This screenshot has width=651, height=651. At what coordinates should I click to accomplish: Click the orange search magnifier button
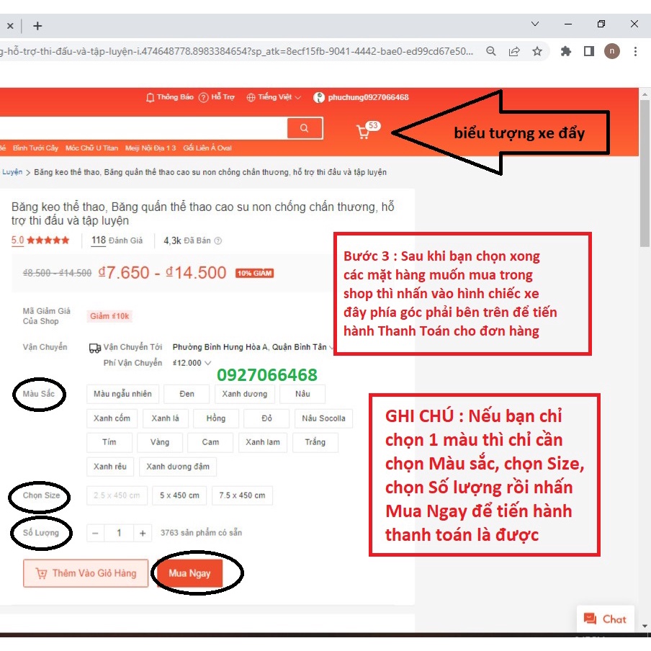(x=305, y=128)
